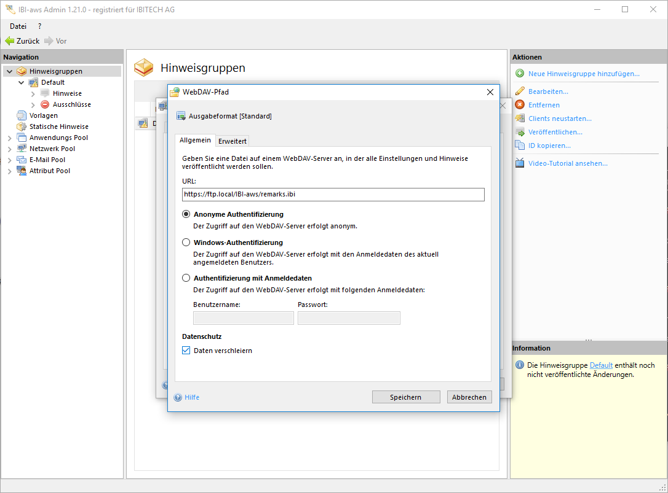Click the green plus icon for new Hinweisgruppe
The height and width of the screenshot is (493, 668).
(x=520, y=74)
